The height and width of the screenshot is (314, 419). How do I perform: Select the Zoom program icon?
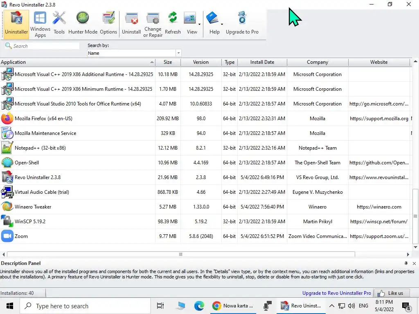(7, 236)
